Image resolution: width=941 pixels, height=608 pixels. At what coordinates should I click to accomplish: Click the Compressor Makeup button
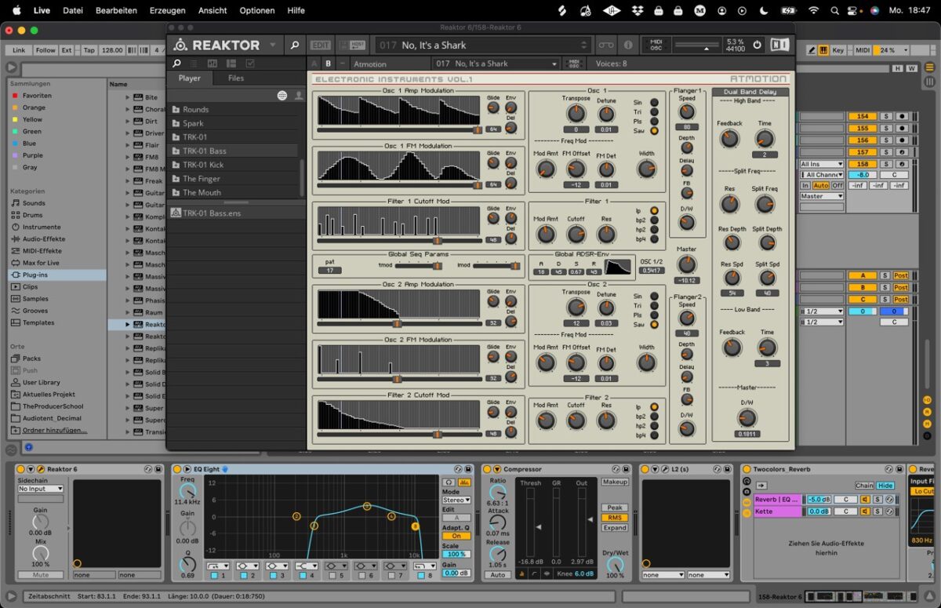(x=615, y=482)
